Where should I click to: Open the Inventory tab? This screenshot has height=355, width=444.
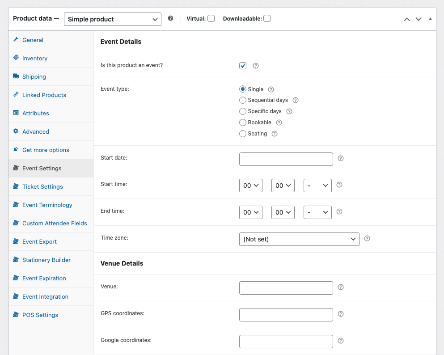click(x=35, y=58)
